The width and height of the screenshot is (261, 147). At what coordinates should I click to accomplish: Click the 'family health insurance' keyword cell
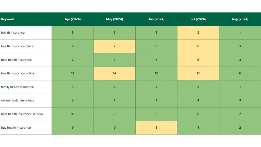click(17, 87)
